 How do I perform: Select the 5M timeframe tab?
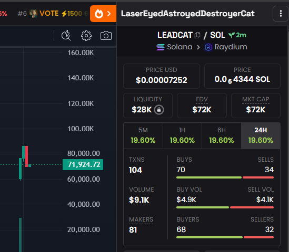click(x=143, y=135)
